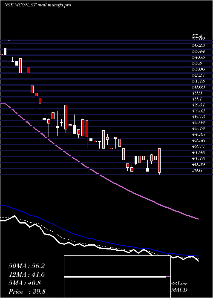Click the NSE MCON_ST chart title text
Screen dimensions: 213x298
point(37,5)
